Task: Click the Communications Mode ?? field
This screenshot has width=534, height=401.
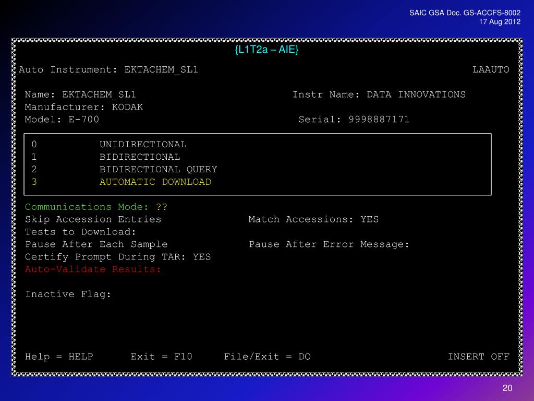Action: [96, 207]
